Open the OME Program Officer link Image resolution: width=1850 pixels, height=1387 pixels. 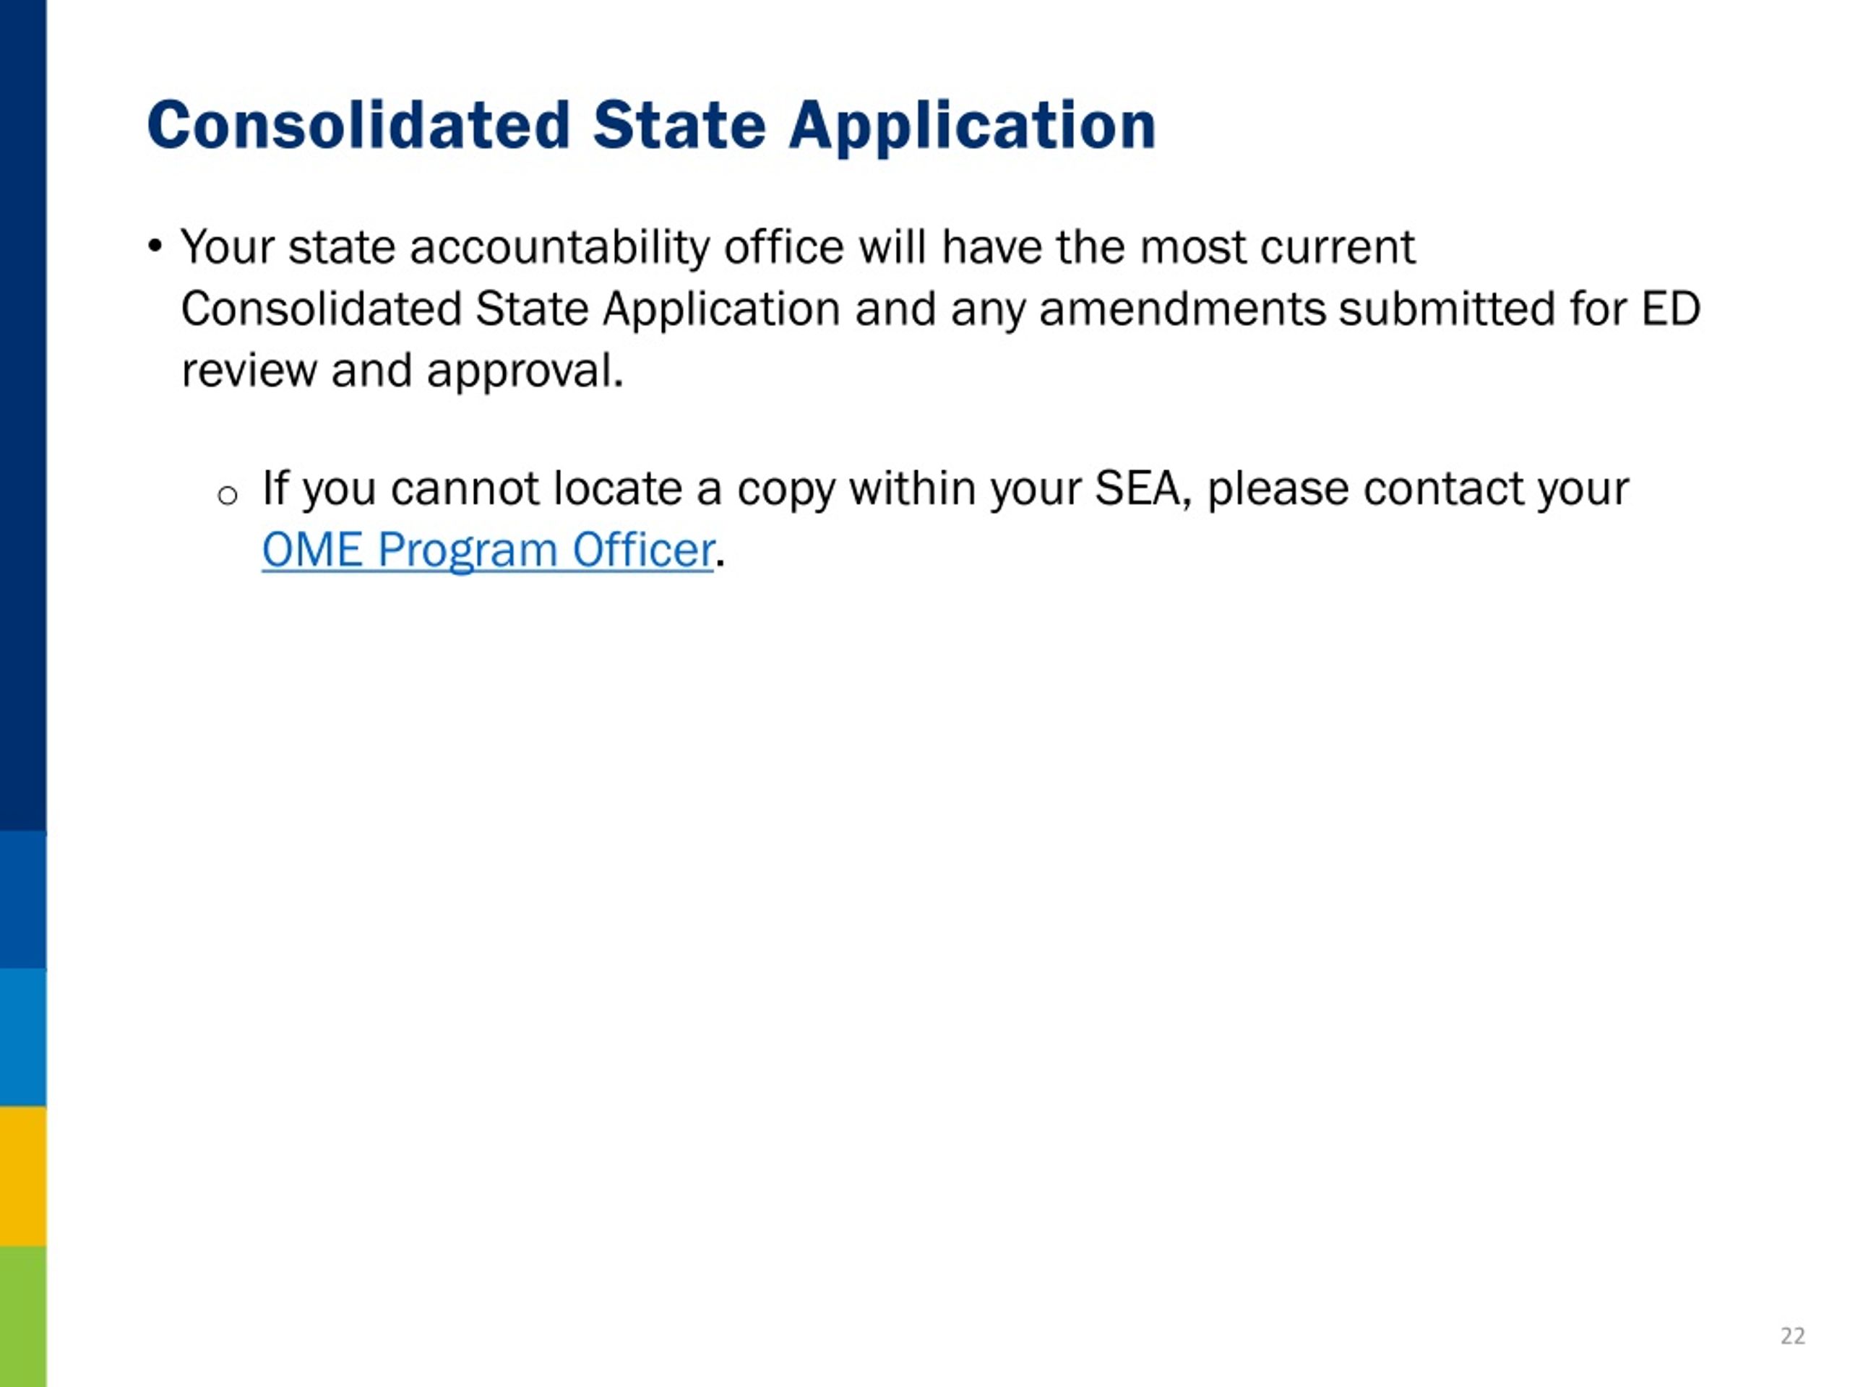(488, 550)
